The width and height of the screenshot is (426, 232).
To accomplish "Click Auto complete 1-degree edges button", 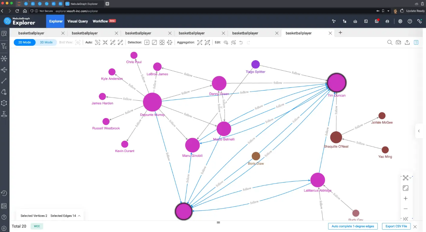I will 353,226.
